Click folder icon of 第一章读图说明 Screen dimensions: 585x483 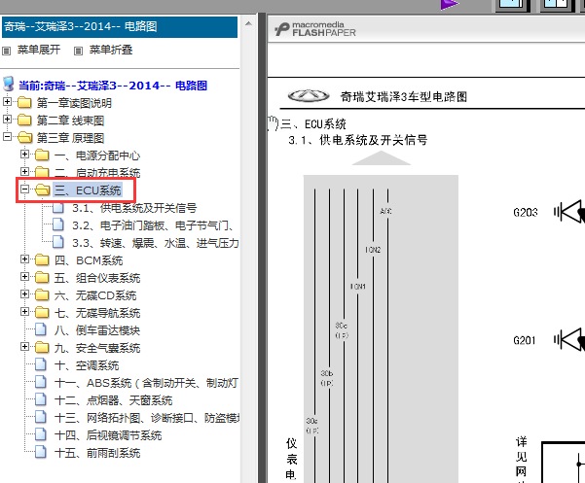(x=24, y=102)
